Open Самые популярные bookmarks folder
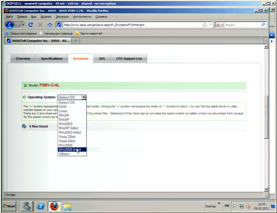277x213 pixels. click(x=21, y=33)
